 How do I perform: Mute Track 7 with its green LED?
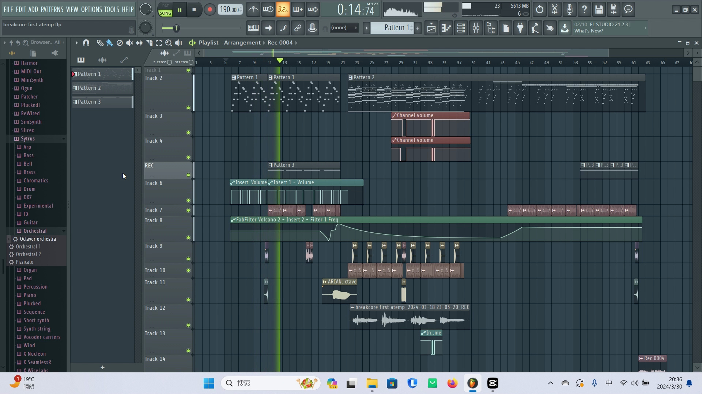(189, 210)
